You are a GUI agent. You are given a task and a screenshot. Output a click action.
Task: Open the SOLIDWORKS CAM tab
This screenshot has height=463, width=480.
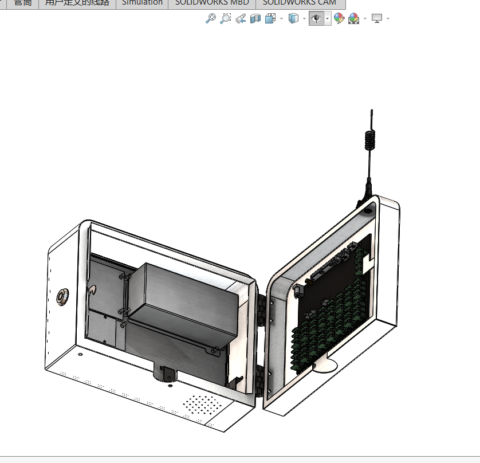pyautogui.click(x=300, y=3)
